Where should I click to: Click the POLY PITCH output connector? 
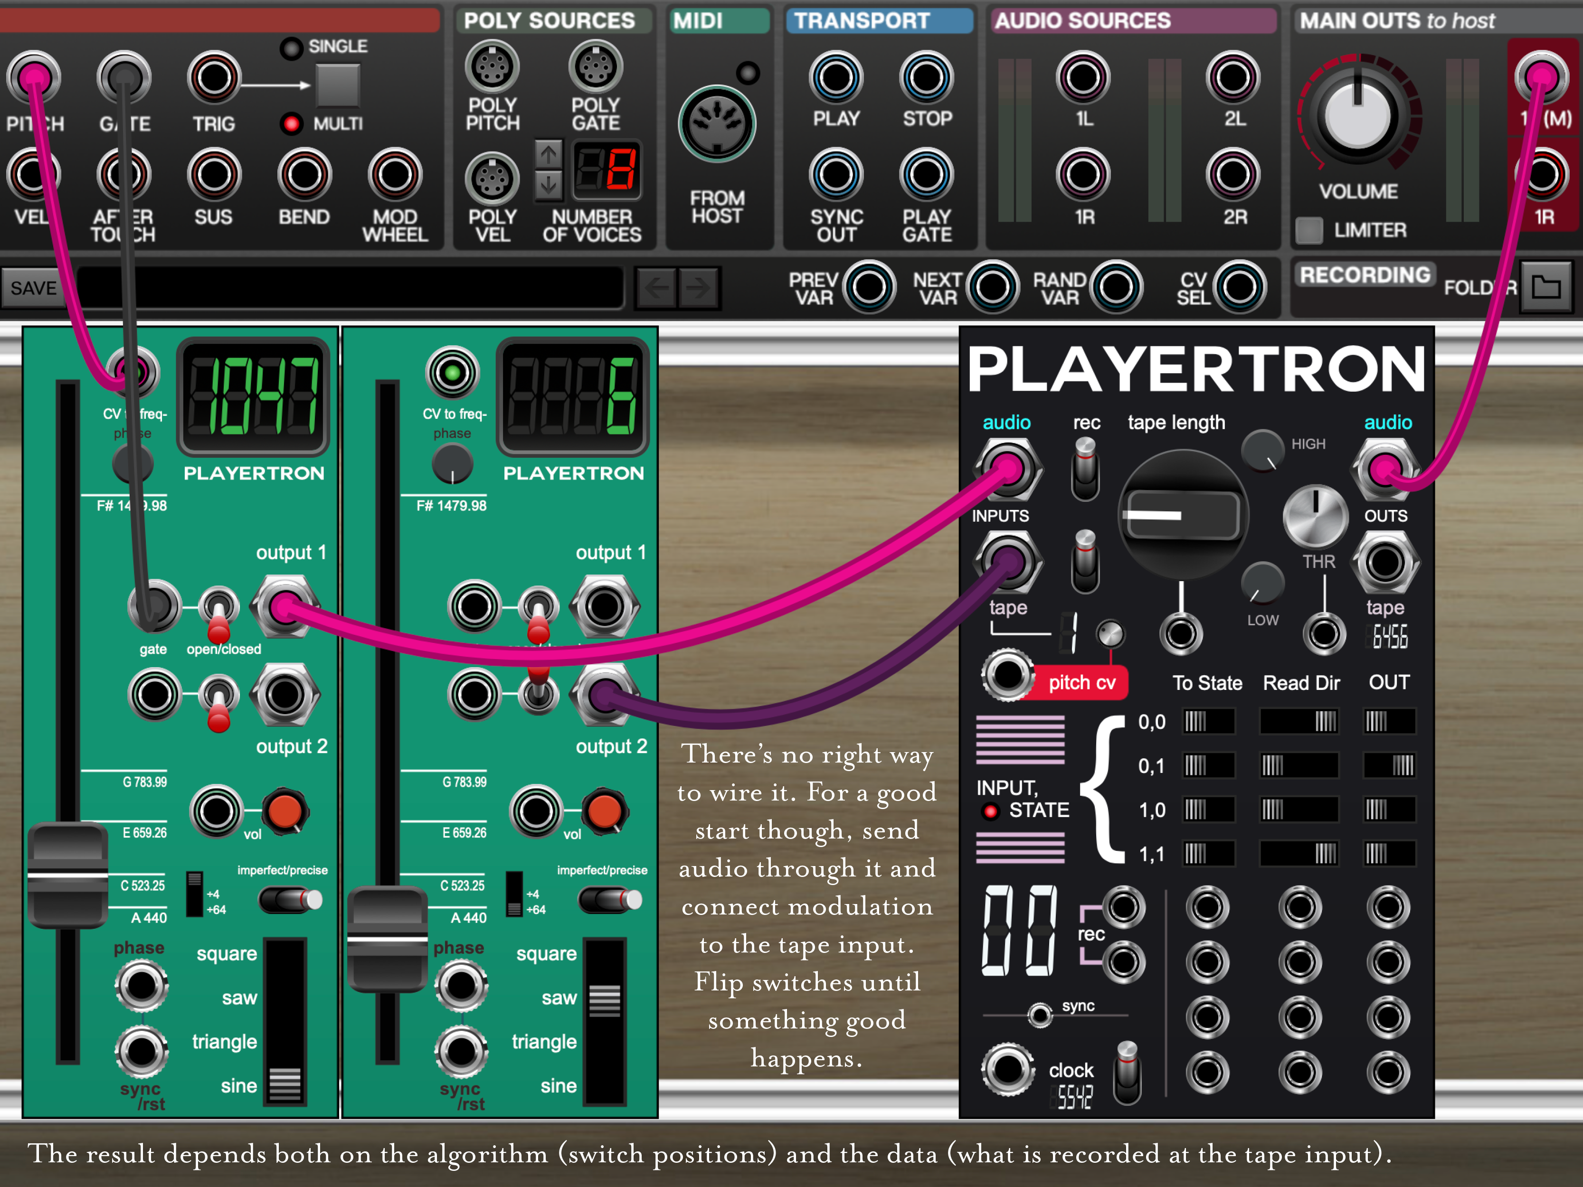[492, 67]
